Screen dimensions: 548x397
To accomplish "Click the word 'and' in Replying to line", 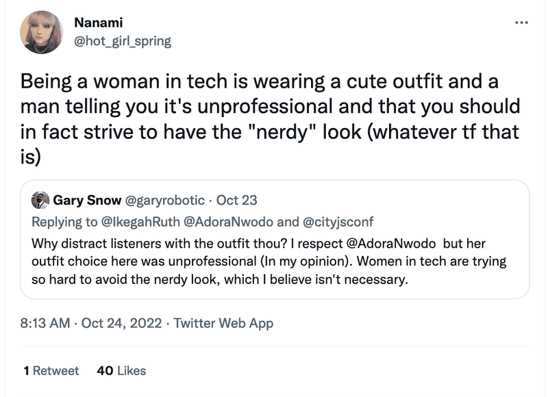I will tap(288, 222).
